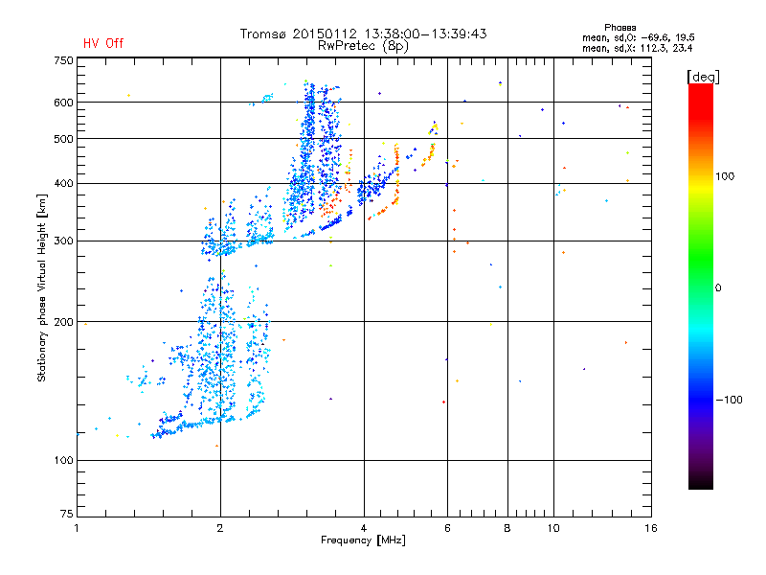Click the plot title "Tromsø 20150112 13:38:00-13:39:43"

pyautogui.click(x=363, y=34)
